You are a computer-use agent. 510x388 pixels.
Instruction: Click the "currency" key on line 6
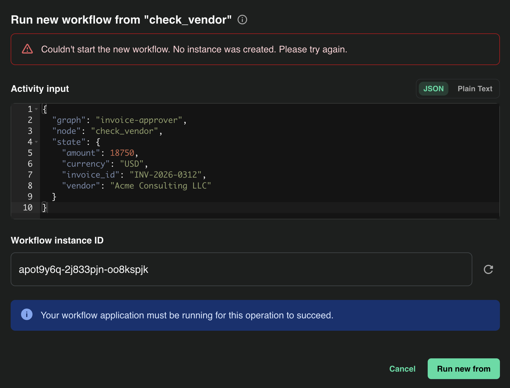point(86,164)
